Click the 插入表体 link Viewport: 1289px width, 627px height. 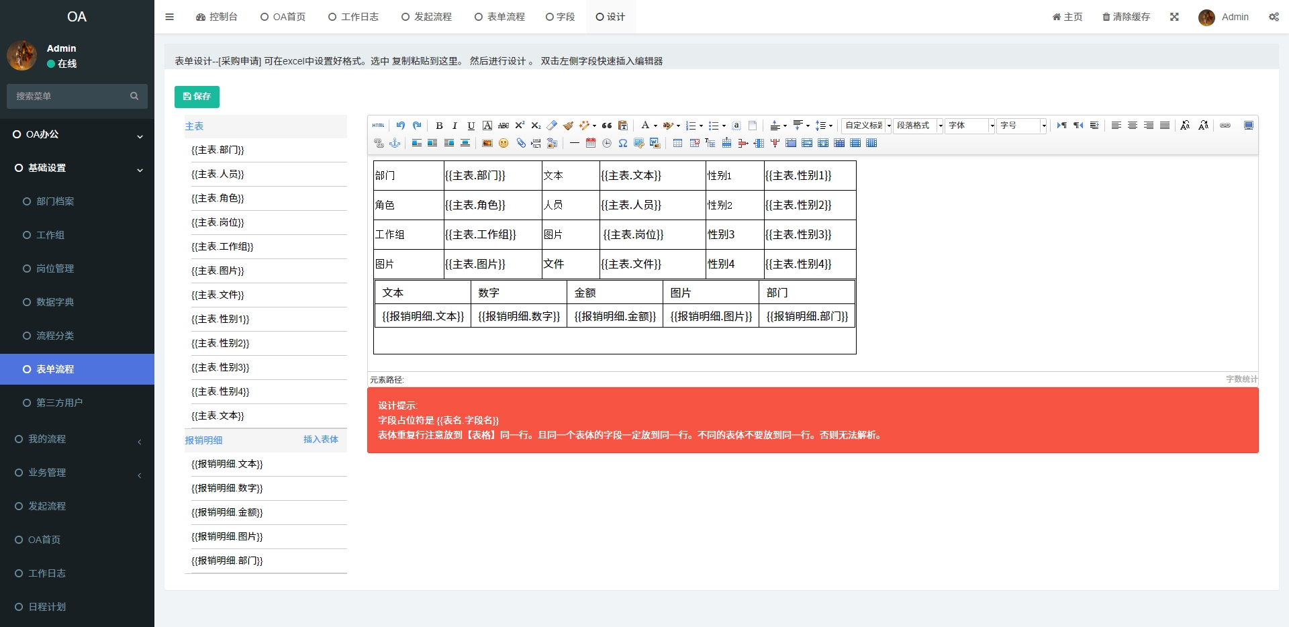(320, 439)
